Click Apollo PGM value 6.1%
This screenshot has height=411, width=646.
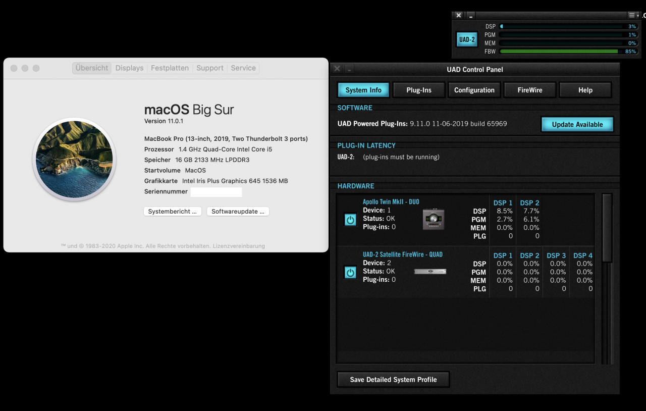[x=531, y=219]
